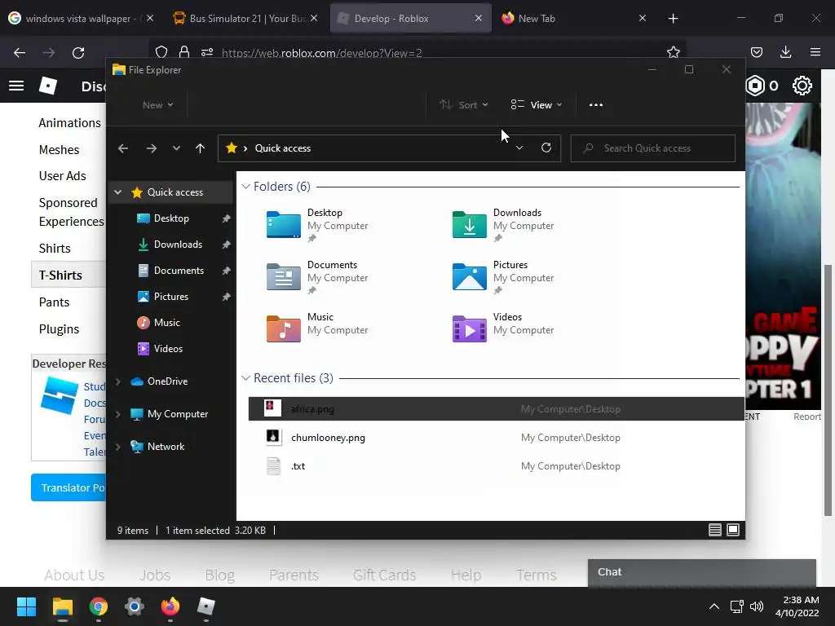Screen dimensions: 835x626
Task: Collapse the Recent files (3) group
Action: point(245,378)
